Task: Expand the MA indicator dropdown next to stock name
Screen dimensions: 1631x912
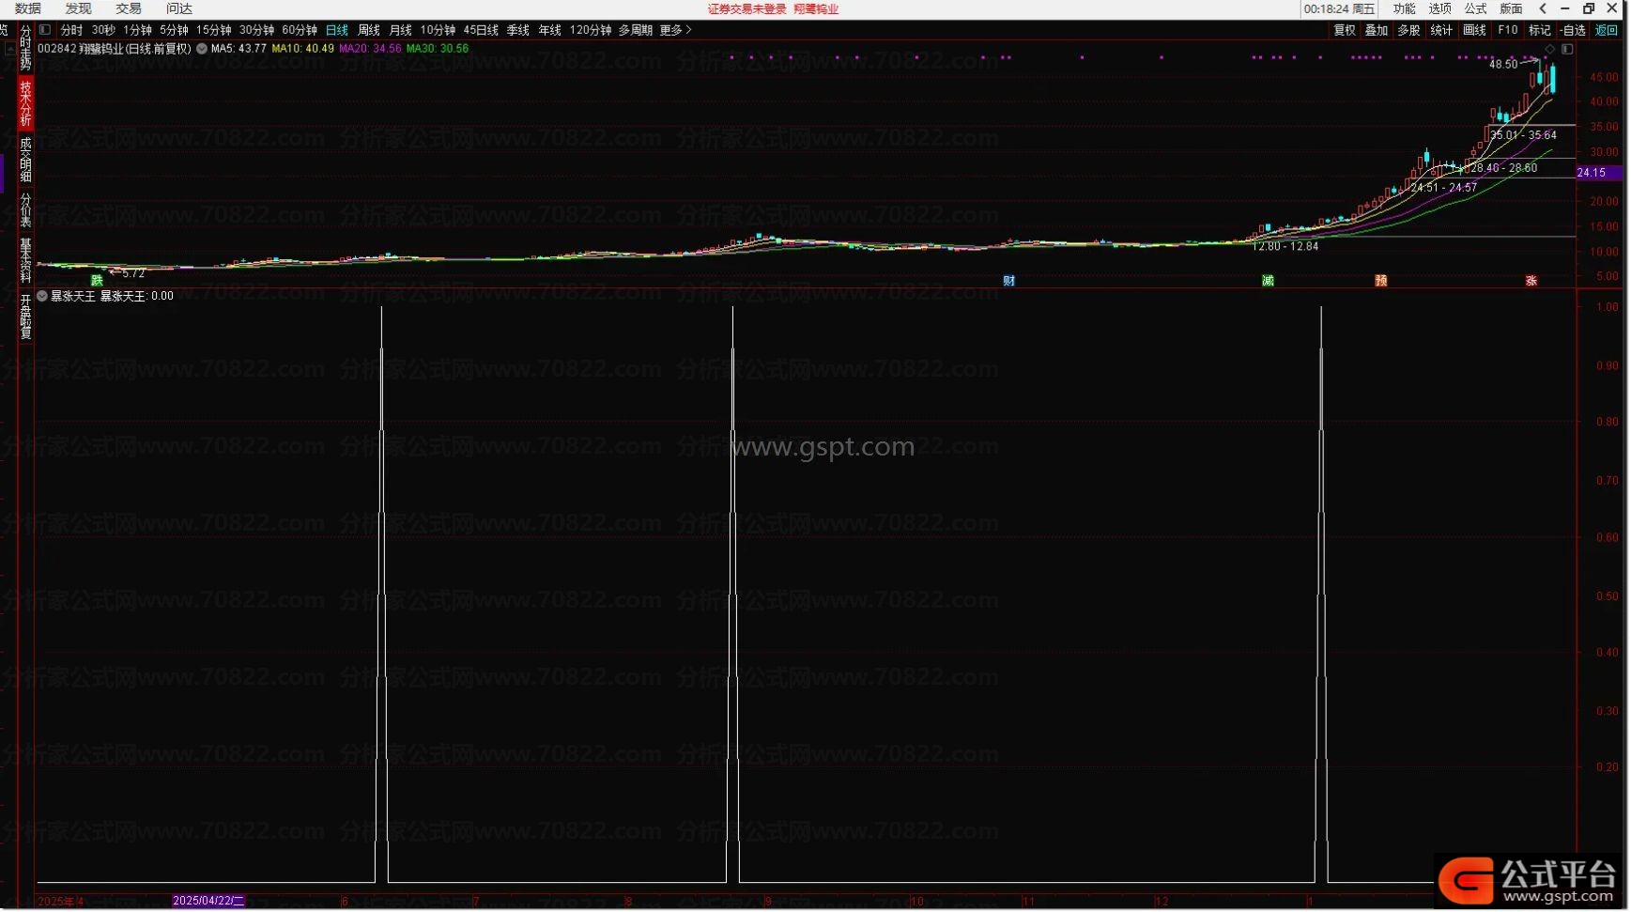Action: [x=201, y=49]
